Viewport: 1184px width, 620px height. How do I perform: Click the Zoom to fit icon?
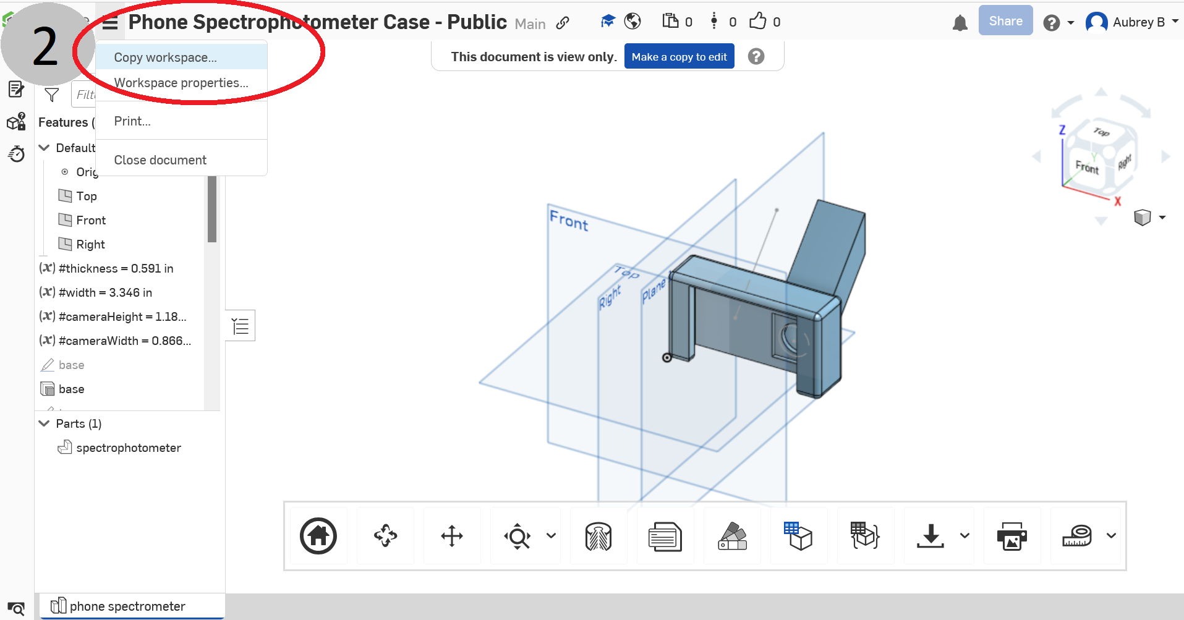[x=517, y=536]
